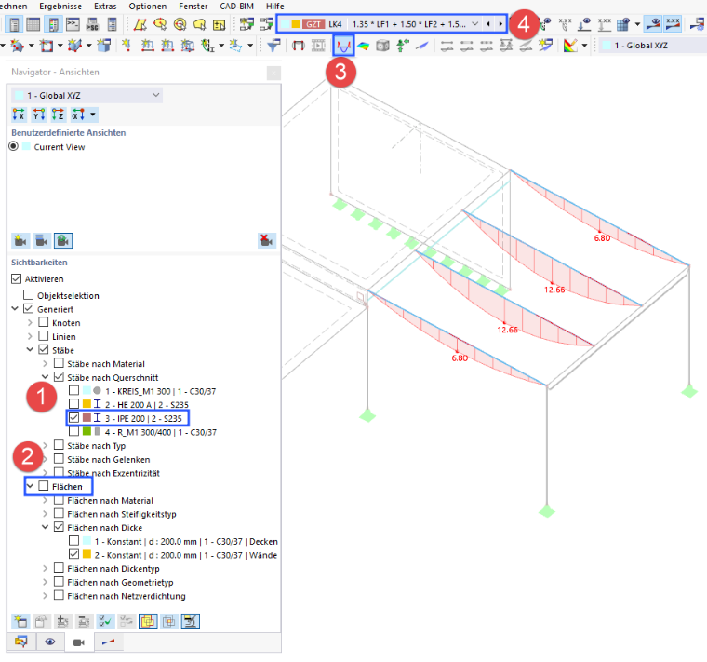Click the member results diagram icon
This screenshot has height=662, width=707.
[343, 46]
